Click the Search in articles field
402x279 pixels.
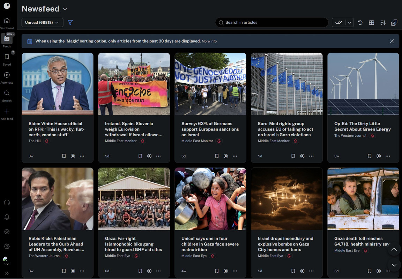pos(272,23)
